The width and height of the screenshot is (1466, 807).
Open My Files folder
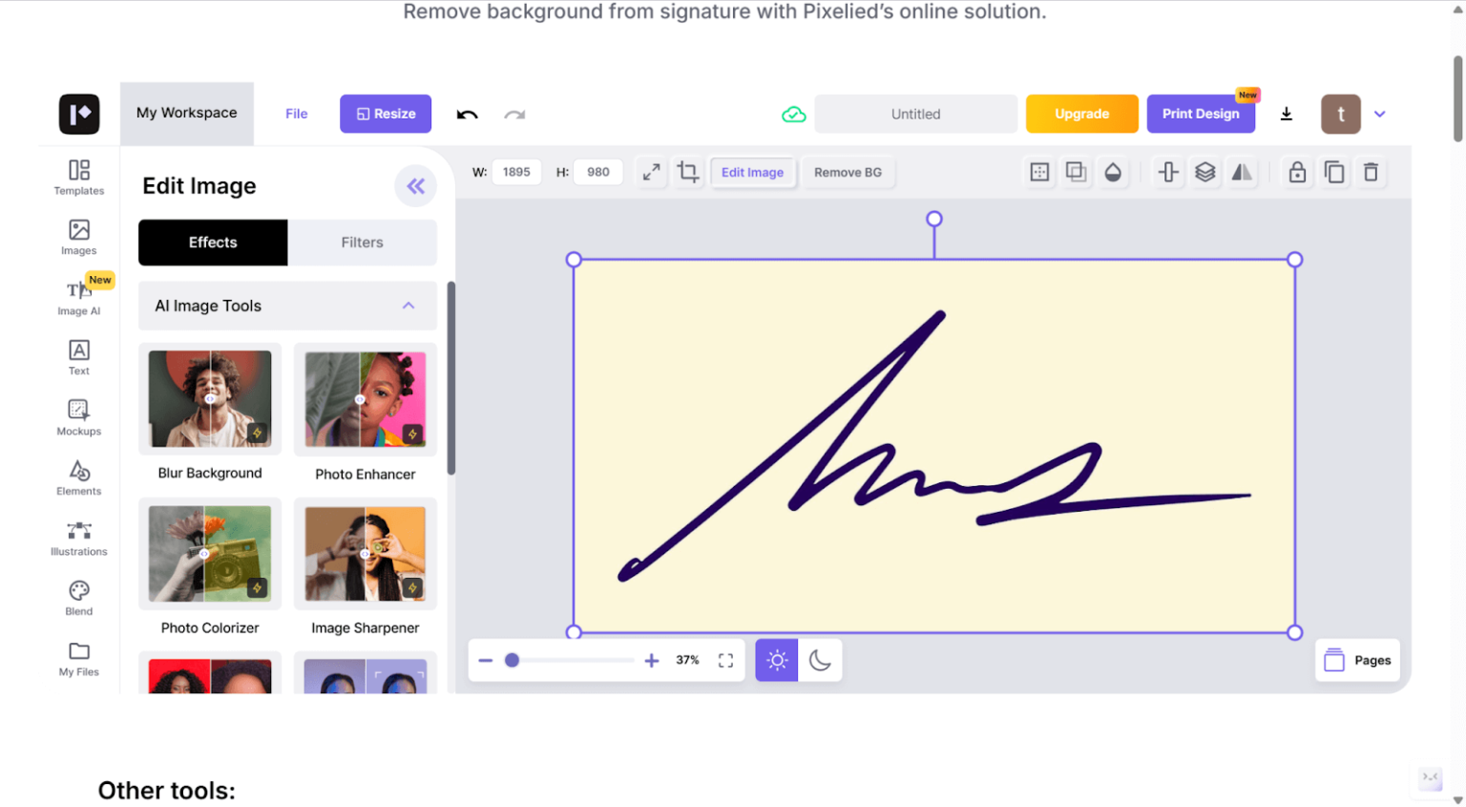79,659
